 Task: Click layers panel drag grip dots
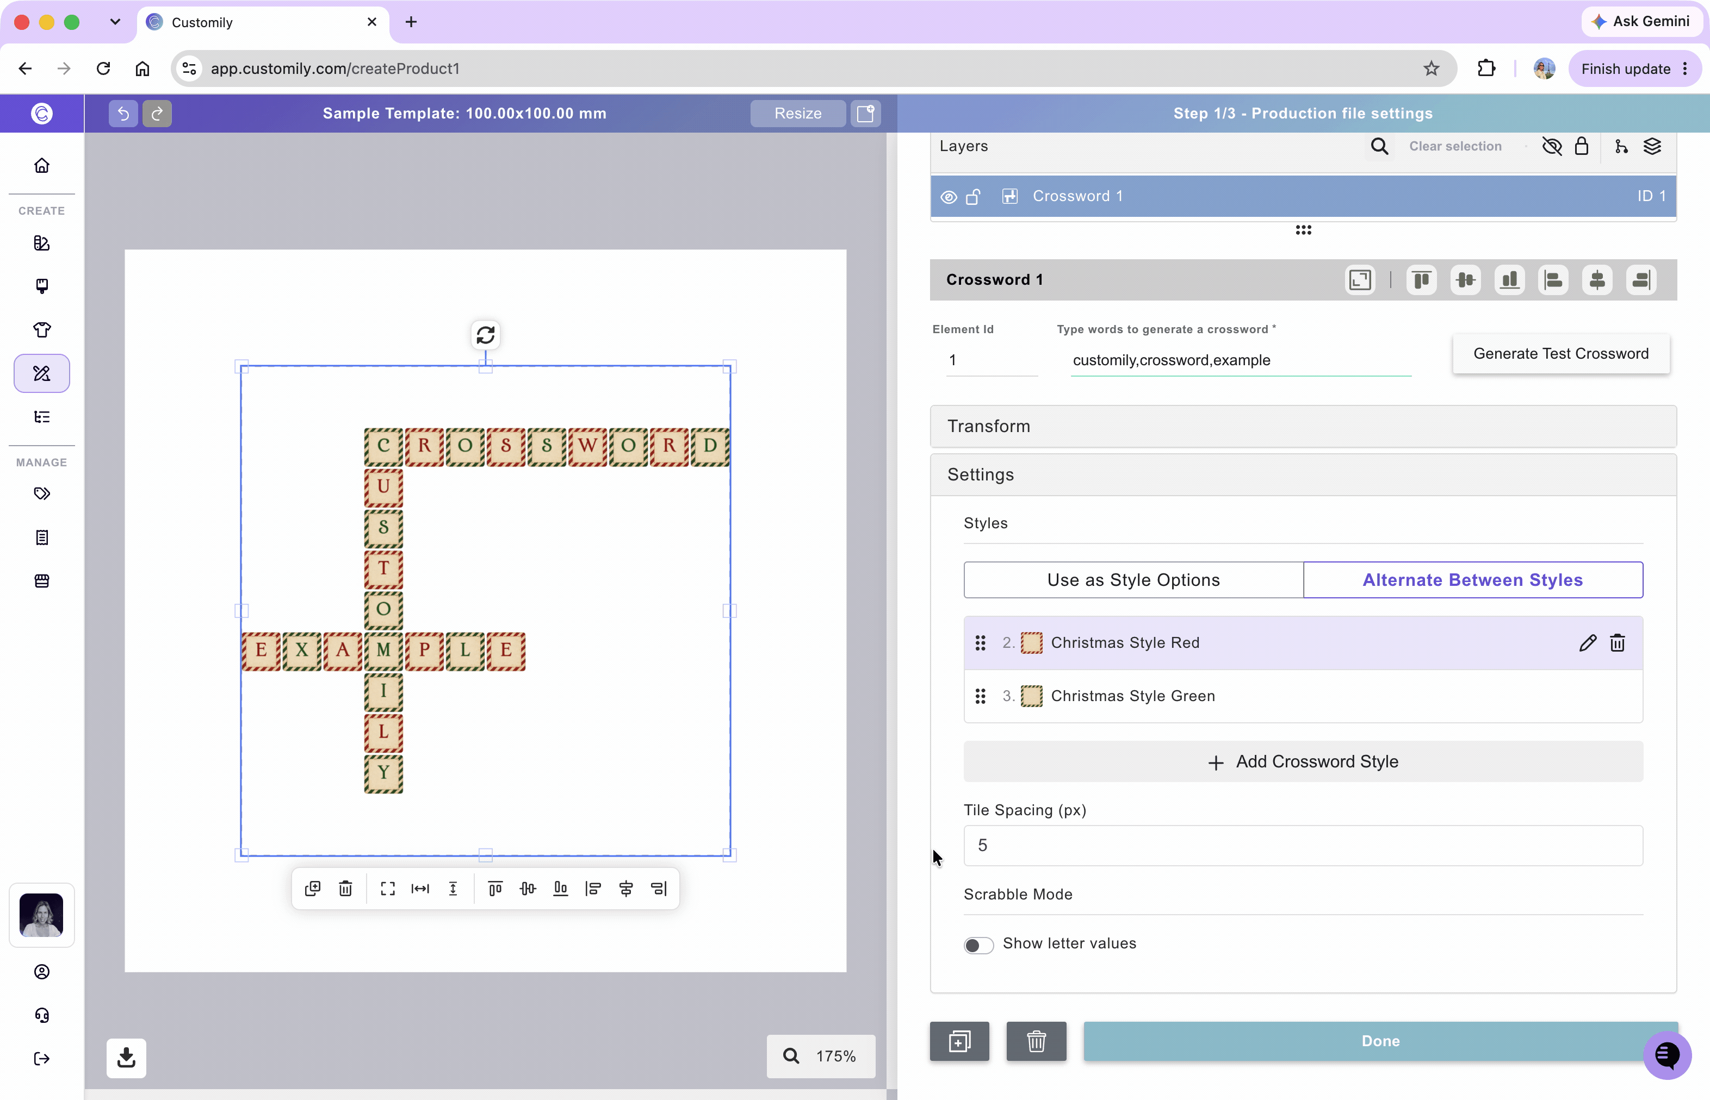point(1303,230)
